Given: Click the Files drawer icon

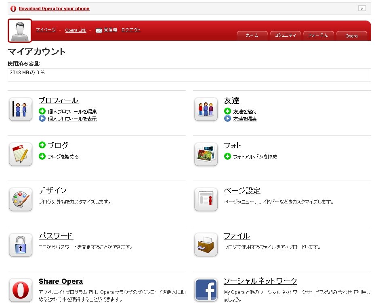Looking at the screenshot, I should click(x=206, y=245).
